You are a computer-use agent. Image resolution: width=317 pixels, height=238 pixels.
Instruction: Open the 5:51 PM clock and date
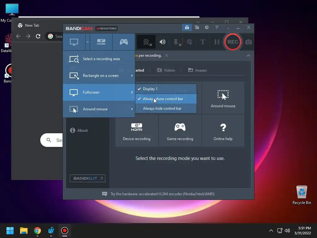pyautogui.click(x=303, y=231)
